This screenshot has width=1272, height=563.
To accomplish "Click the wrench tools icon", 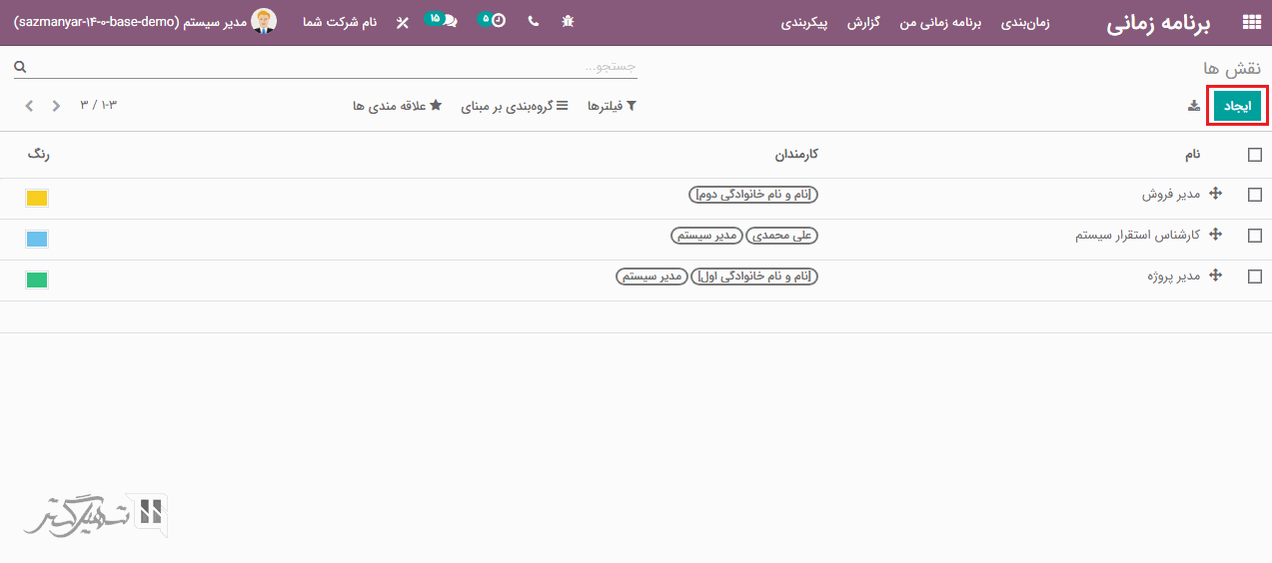I will coord(402,22).
